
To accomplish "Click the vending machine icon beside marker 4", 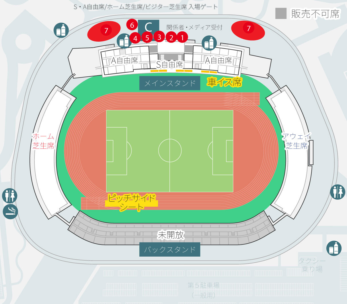I will [x=124, y=41].
